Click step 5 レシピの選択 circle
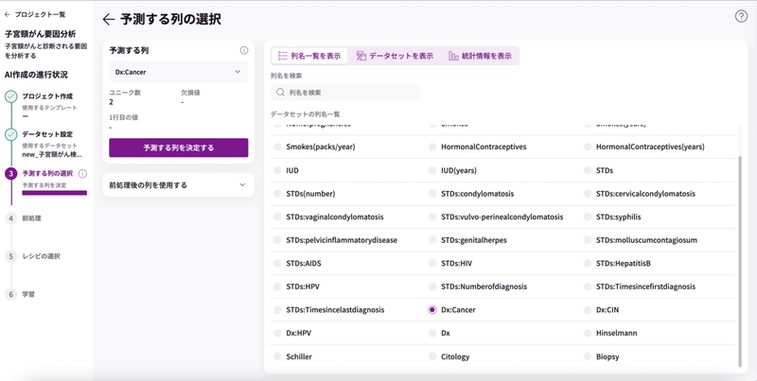757x381 pixels. coord(11,256)
